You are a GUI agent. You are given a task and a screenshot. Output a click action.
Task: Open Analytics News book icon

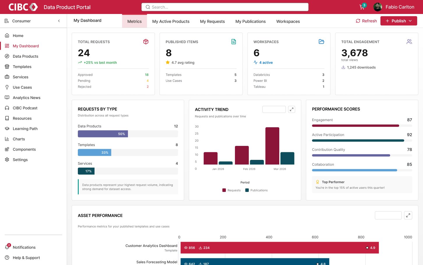7,98
